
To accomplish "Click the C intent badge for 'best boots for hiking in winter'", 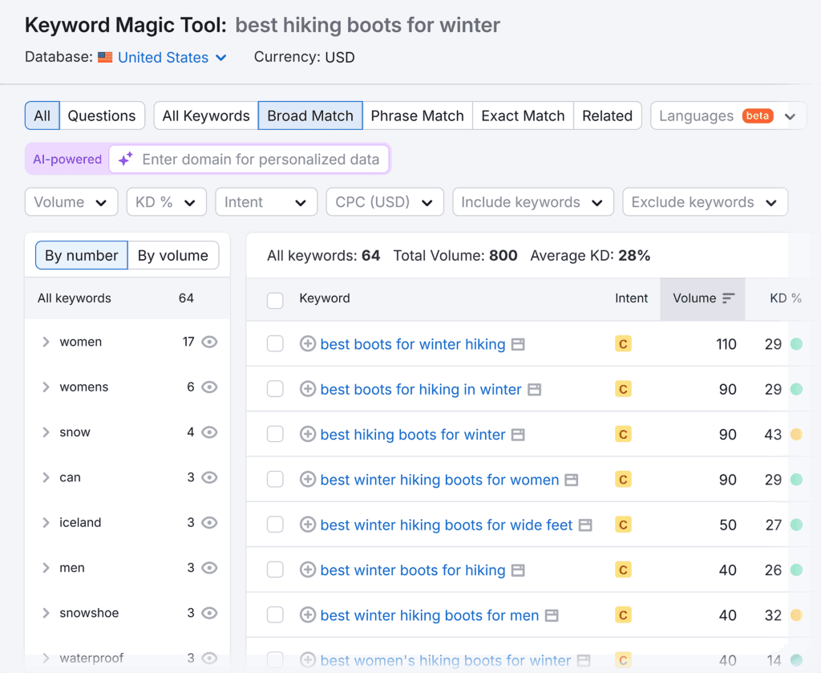I will click(623, 390).
